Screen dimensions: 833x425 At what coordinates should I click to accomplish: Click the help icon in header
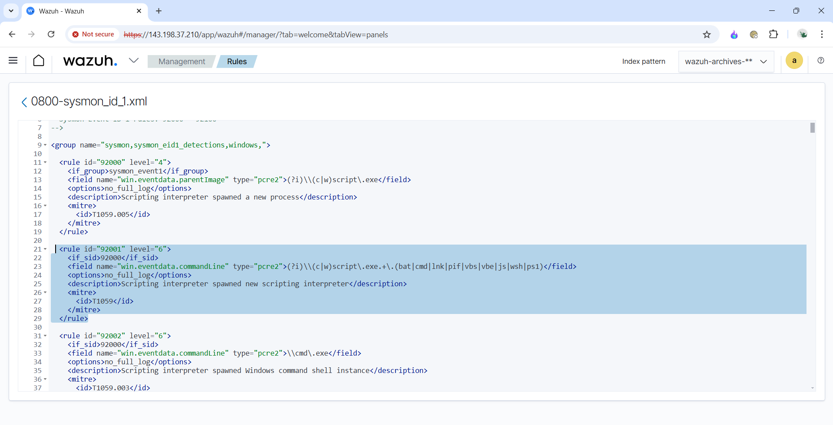coord(820,61)
